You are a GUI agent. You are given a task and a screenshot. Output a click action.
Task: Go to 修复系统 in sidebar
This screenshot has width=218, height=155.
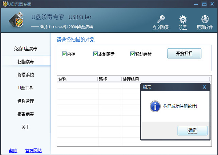point(25,75)
